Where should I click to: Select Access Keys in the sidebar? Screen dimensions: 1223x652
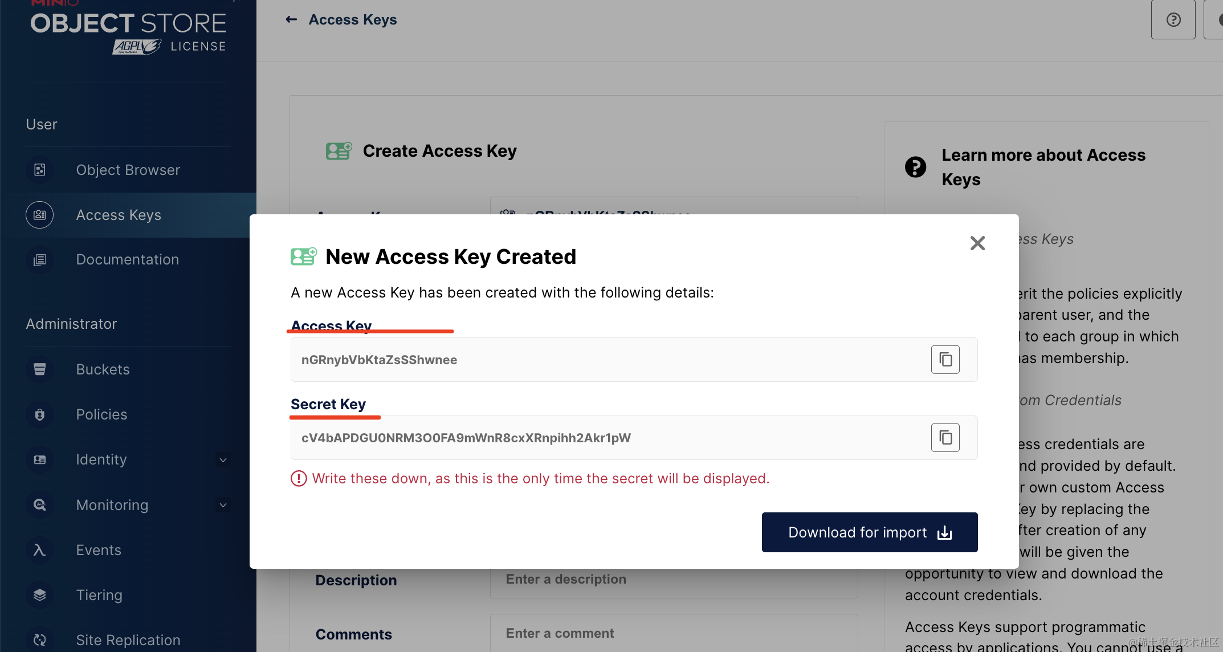coord(119,215)
